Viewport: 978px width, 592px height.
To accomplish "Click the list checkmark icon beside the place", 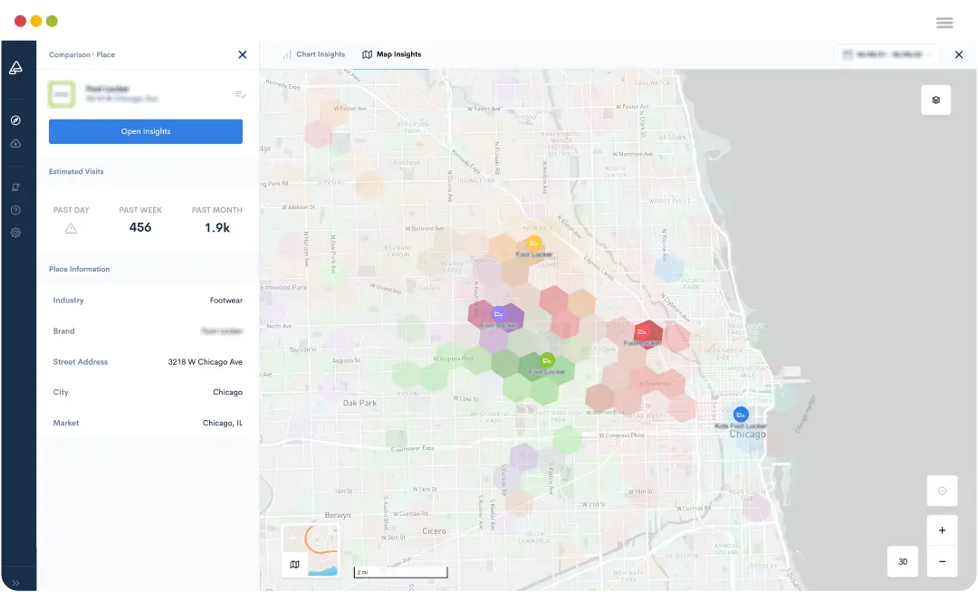I will tap(240, 95).
